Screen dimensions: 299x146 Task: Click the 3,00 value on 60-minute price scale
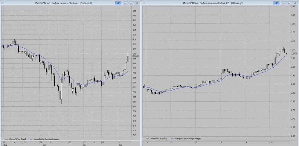[293, 67]
